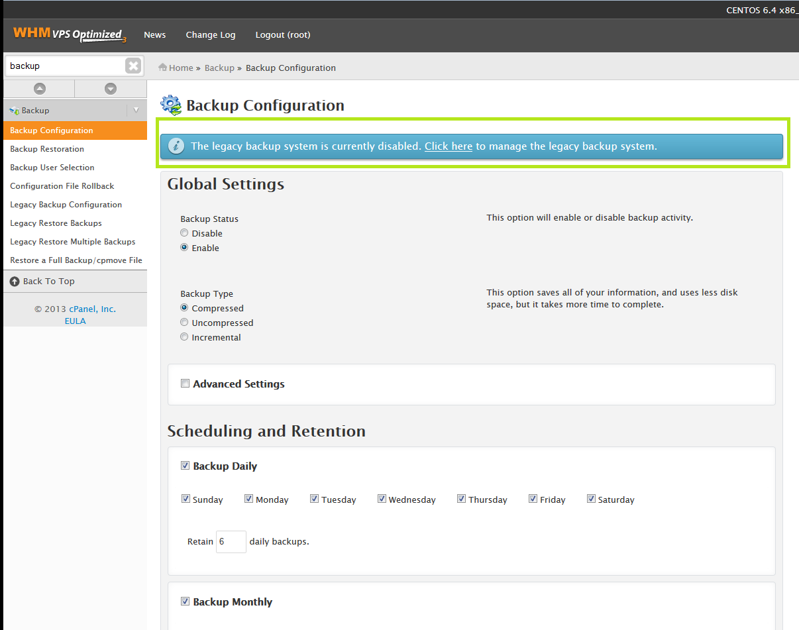Toggle the Advanced Settings checkbox

pos(186,384)
